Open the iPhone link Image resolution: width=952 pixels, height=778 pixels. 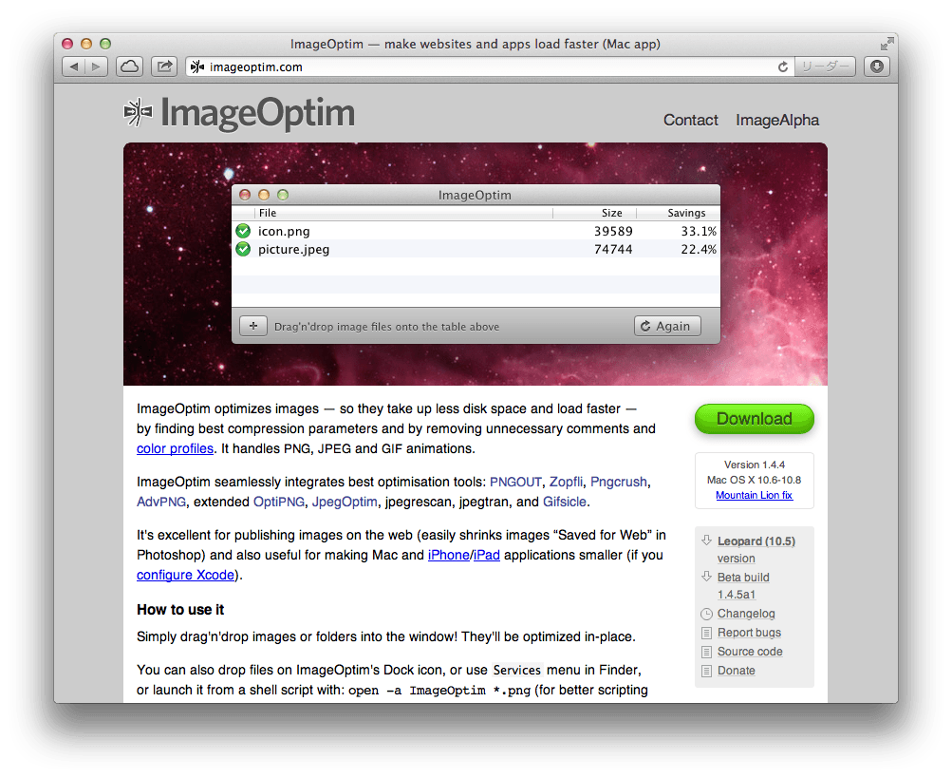coord(449,555)
